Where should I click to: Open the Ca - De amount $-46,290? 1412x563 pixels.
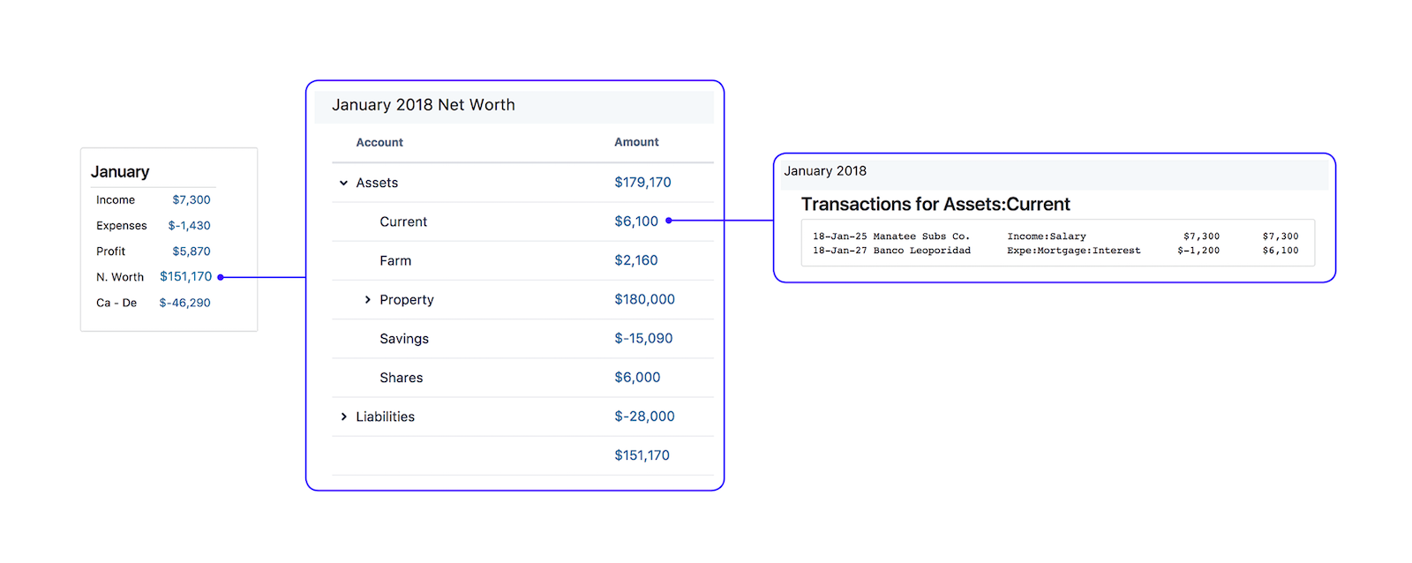184,303
